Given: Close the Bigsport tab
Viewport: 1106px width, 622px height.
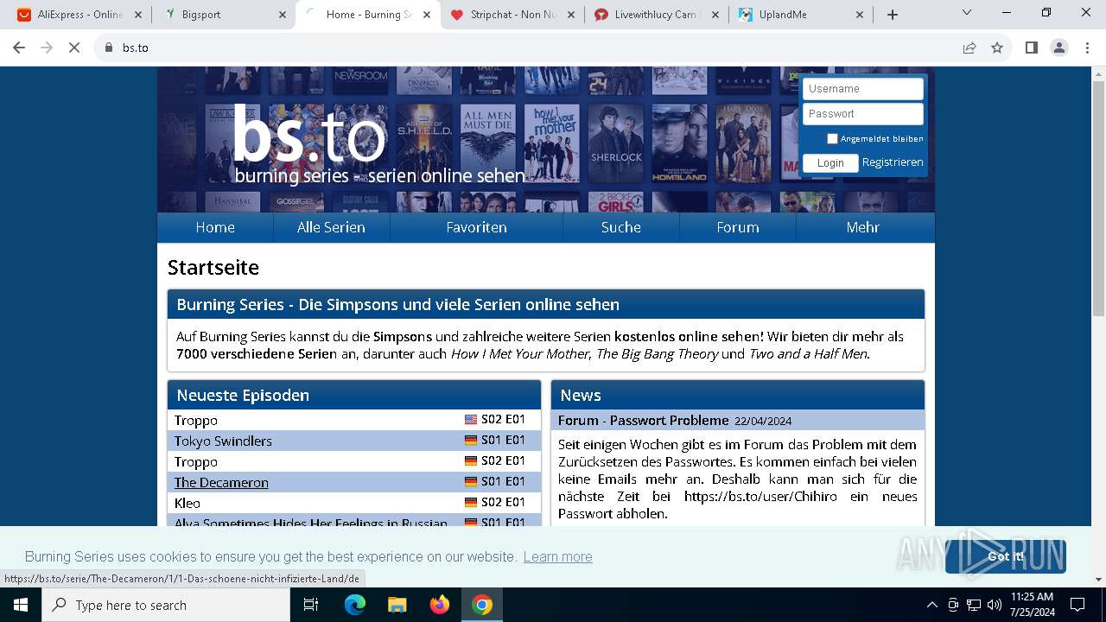Looking at the screenshot, I should point(283,15).
